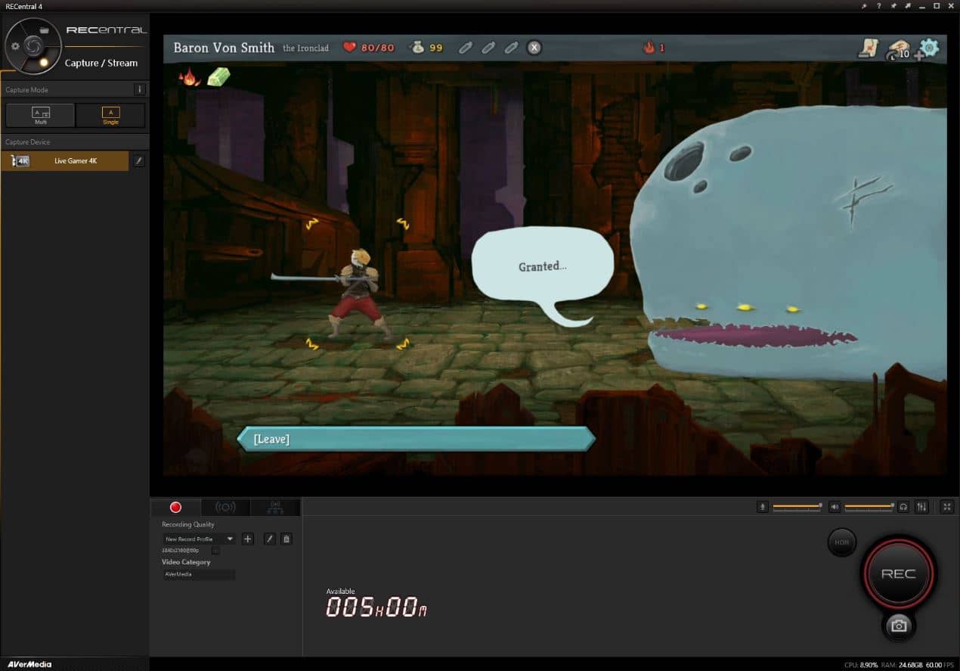Click the Capture Mode info icon

[x=139, y=89]
